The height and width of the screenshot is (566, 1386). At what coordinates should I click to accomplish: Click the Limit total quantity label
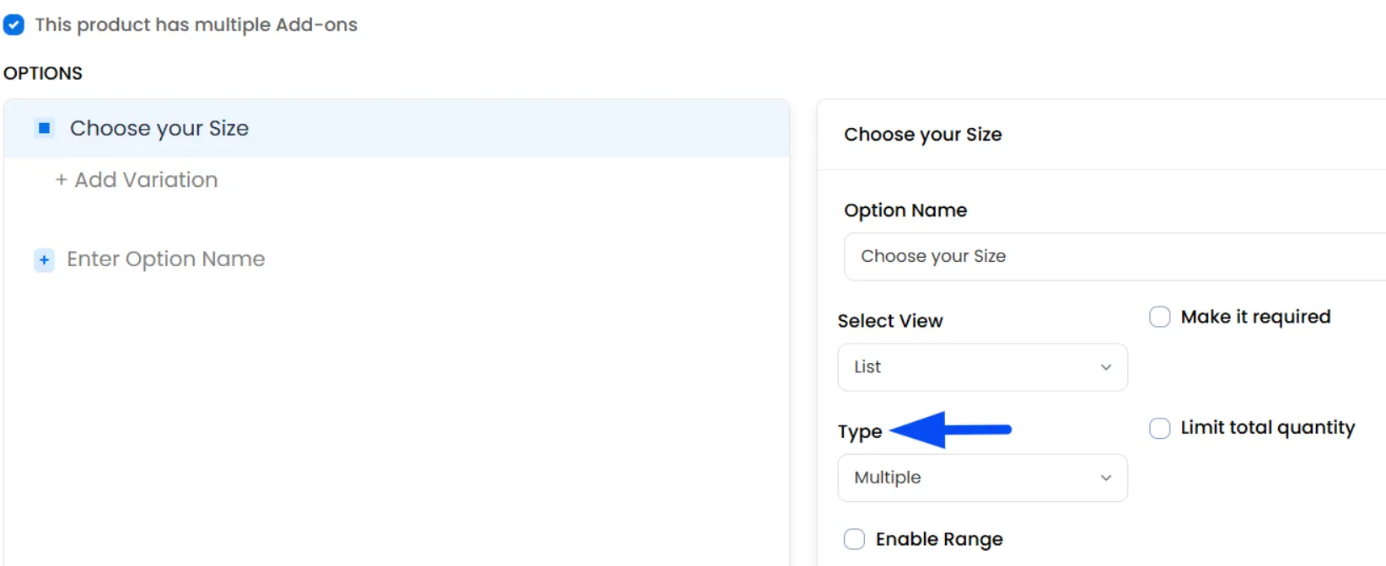[1268, 428]
